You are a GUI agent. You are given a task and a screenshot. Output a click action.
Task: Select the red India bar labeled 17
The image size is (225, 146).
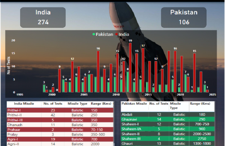coord(143,70)
